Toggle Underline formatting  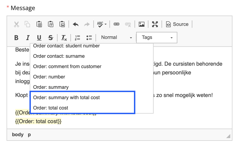coord(39,38)
